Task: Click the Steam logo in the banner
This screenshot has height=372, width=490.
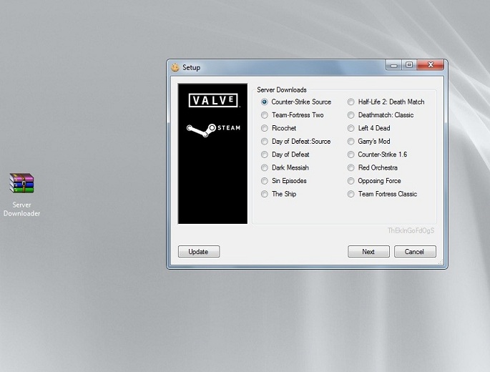Action: (x=212, y=129)
